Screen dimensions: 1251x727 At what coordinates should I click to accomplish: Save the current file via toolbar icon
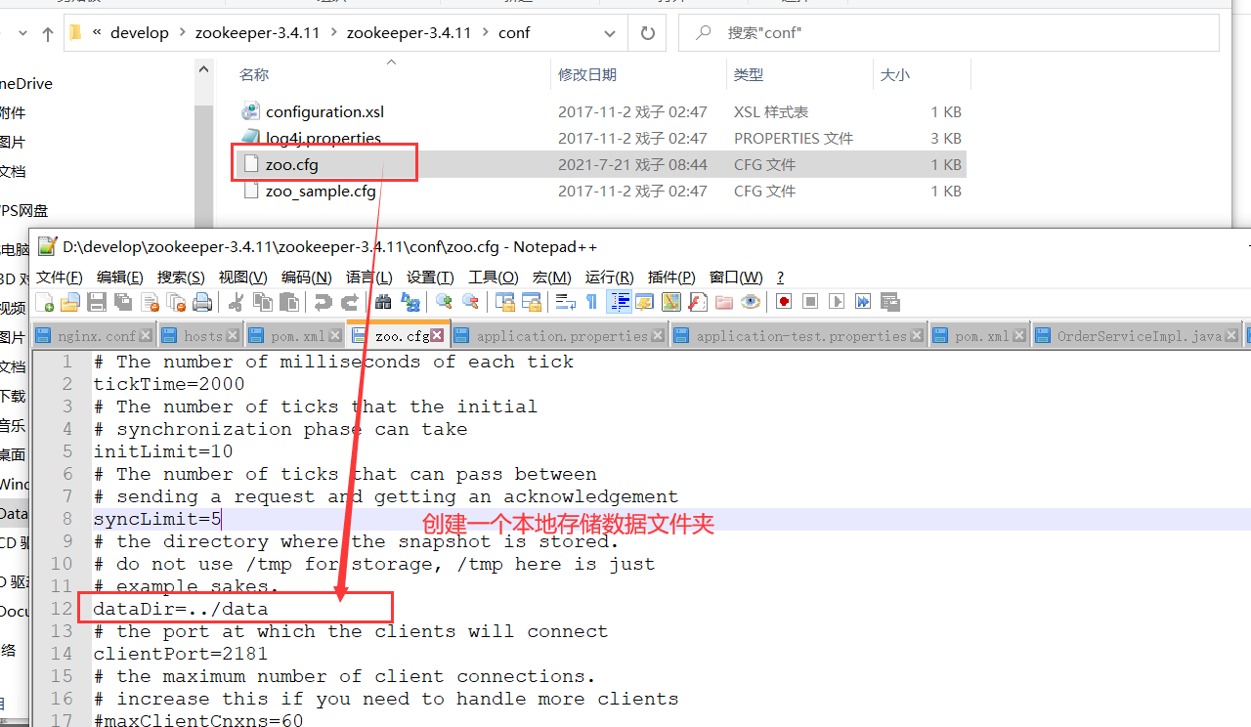[x=97, y=302]
